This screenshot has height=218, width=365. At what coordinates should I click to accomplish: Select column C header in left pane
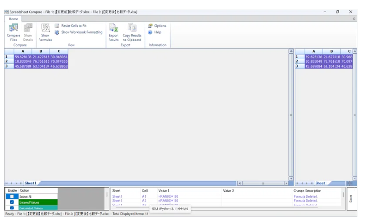click(x=59, y=51)
